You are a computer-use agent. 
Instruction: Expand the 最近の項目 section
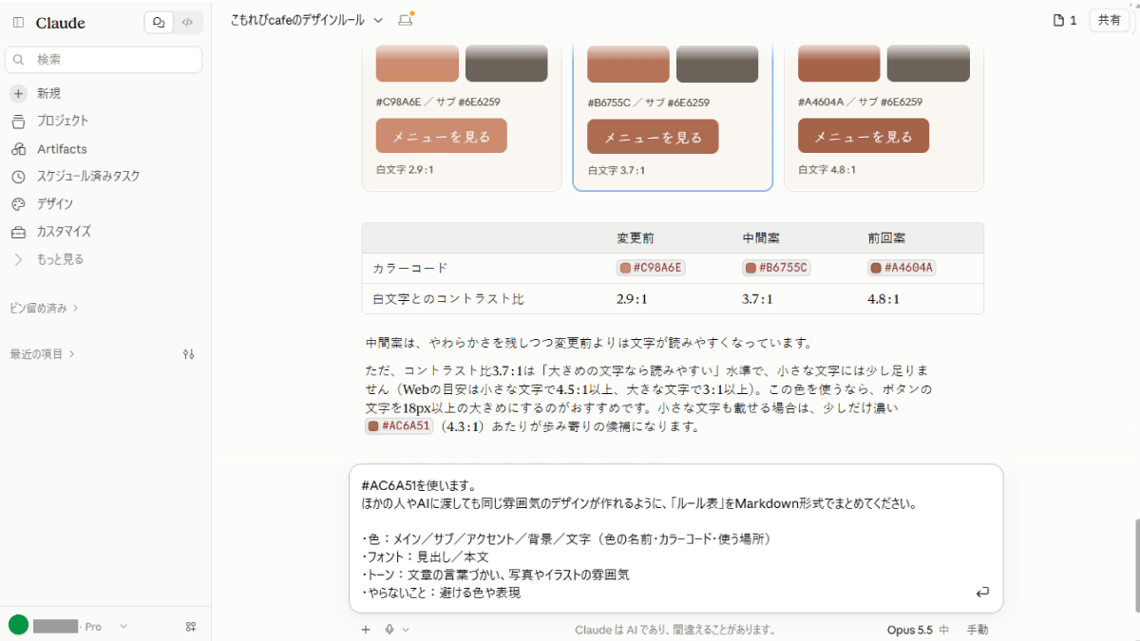pyautogui.click(x=42, y=354)
